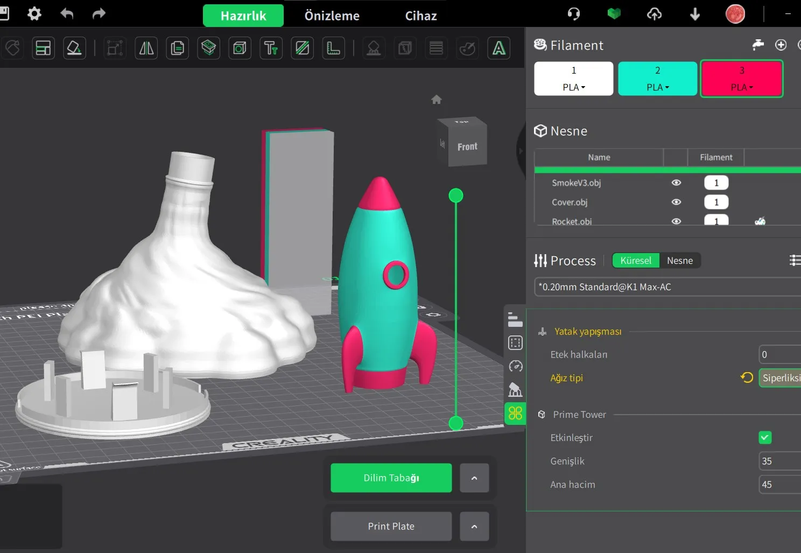
Task: Open the process preset dropdown
Action: pos(667,287)
